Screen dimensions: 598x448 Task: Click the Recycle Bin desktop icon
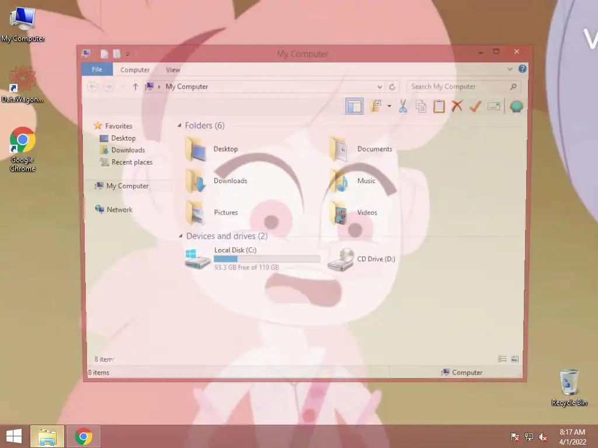tap(569, 387)
